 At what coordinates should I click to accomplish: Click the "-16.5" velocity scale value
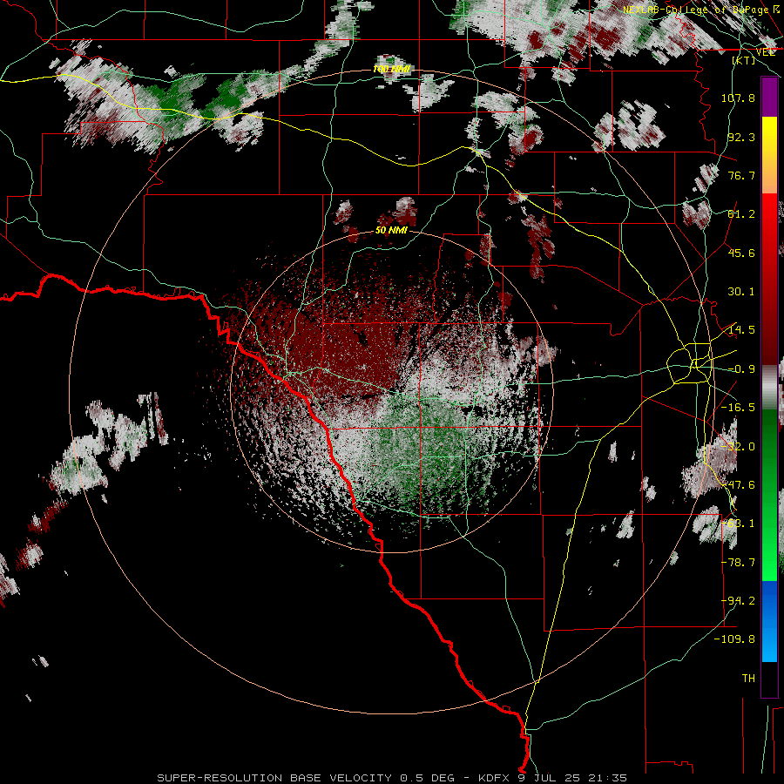[x=738, y=407]
